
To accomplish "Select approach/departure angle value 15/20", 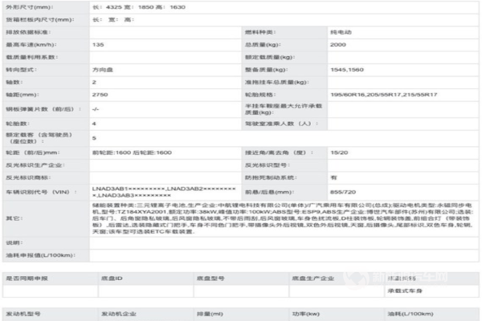I will 339,152.
